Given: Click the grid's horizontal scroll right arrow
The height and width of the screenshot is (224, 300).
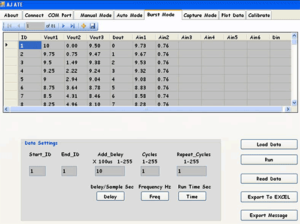Looking at the screenshot, I should point(287,109).
